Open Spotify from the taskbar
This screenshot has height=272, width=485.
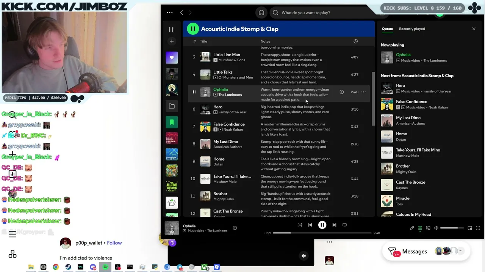105,267
